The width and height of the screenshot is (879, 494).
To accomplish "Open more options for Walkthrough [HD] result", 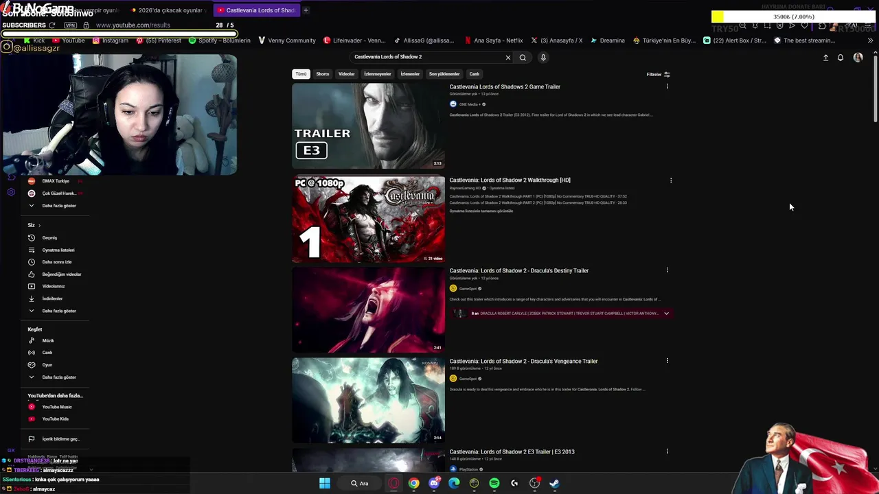I will point(671,180).
